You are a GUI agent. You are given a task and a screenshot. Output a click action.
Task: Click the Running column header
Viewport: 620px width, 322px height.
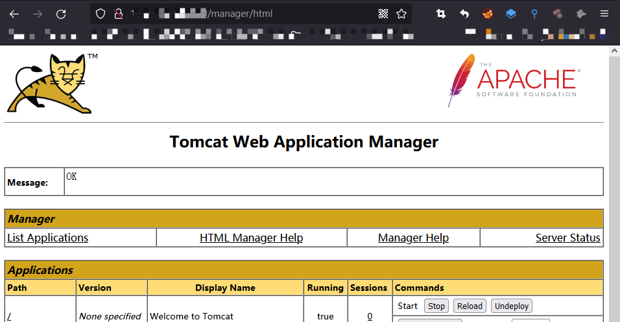pyautogui.click(x=326, y=288)
